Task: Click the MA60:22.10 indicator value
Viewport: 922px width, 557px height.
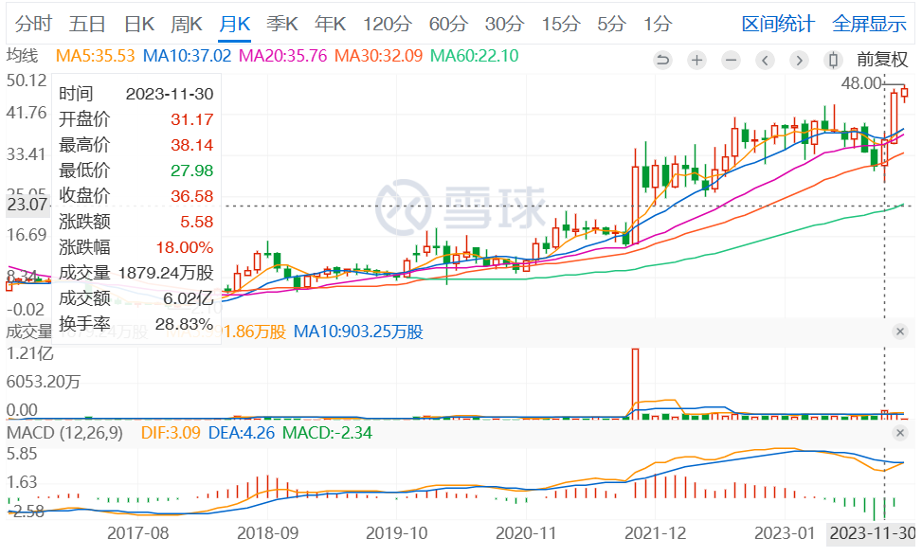Action: [x=475, y=56]
